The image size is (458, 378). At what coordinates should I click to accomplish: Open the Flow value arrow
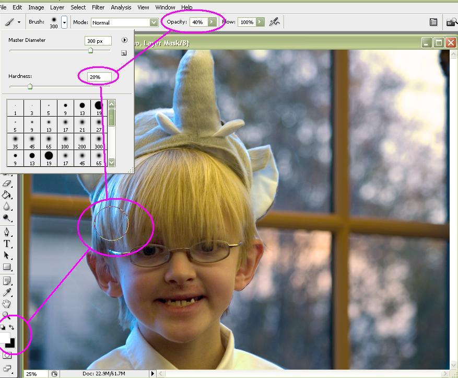[260, 22]
